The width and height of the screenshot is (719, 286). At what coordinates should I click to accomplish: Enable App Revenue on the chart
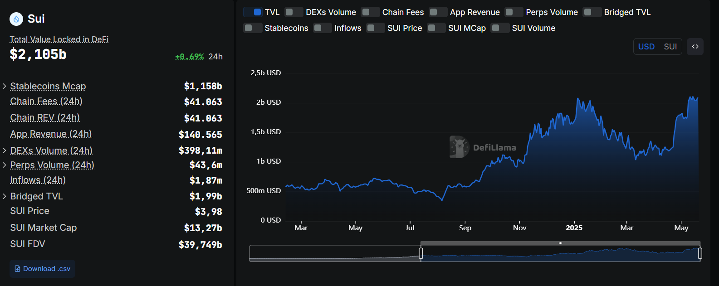438,12
